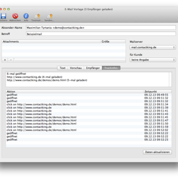
Task: Select row geöffnet at 09:49:55
Action: click(89, 95)
